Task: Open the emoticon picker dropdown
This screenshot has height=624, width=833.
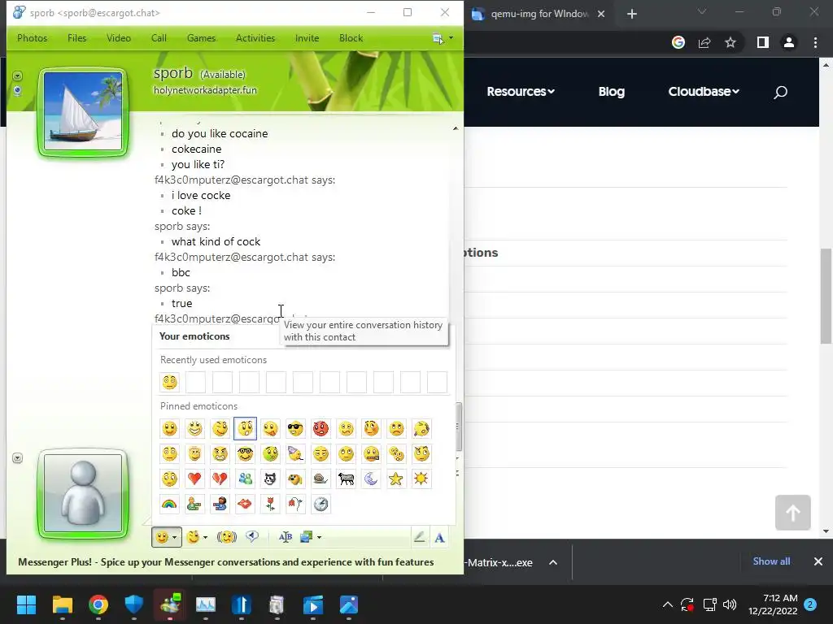Action: coord(166,537)
